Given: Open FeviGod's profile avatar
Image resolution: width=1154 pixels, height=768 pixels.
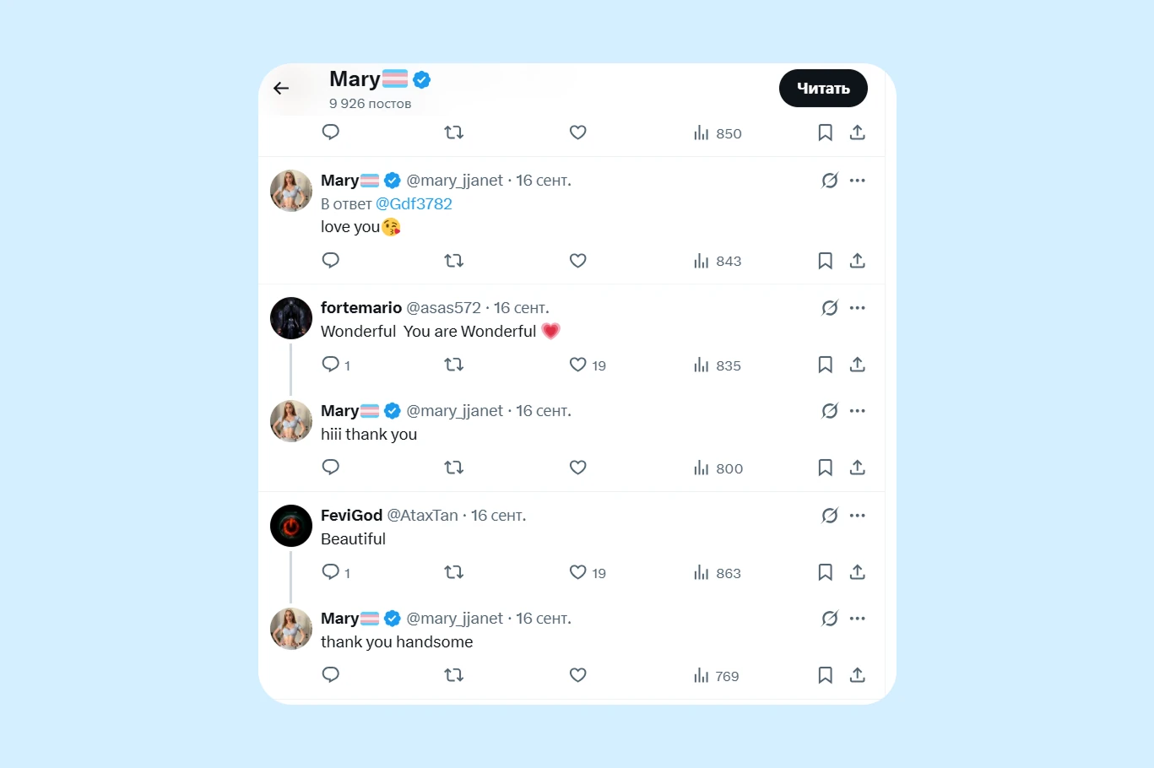Looking at the screenshot, I should pos(291,526).
